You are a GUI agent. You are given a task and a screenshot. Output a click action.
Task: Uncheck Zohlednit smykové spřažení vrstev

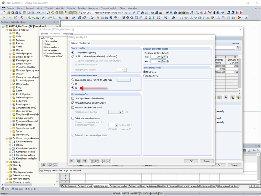[73, 103]
